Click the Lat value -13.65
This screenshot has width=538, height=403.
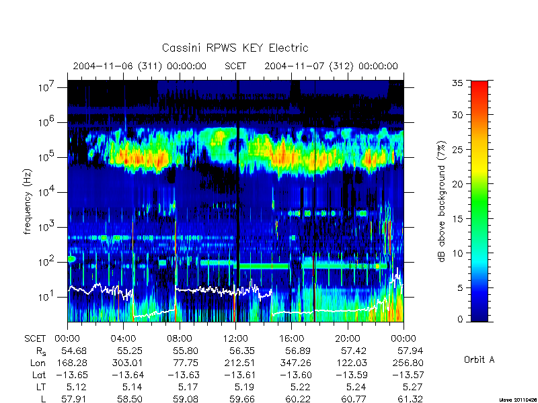click(x=71, y=375)
